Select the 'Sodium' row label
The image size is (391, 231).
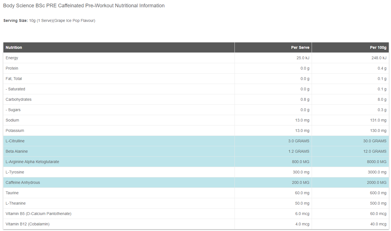pos(12,120)
